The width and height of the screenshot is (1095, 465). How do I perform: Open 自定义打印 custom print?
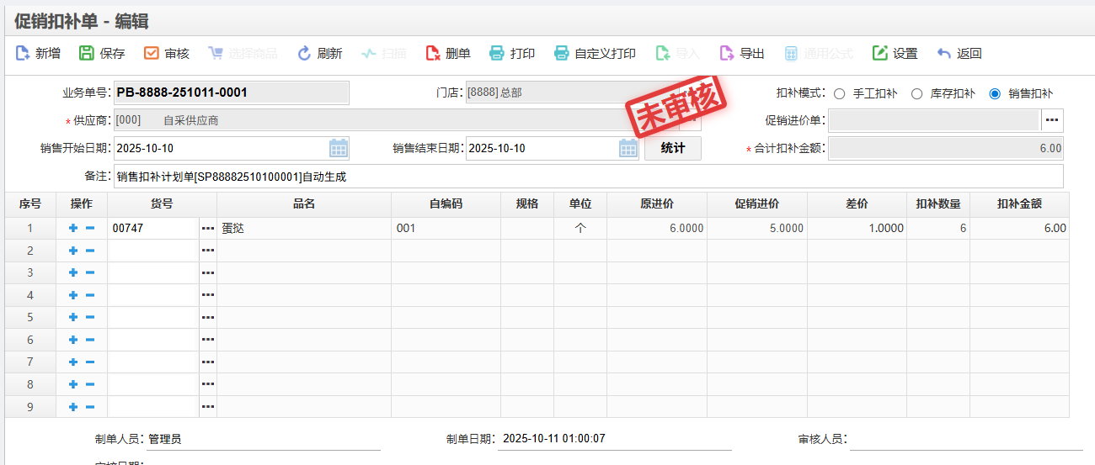(x=562, y=54)
